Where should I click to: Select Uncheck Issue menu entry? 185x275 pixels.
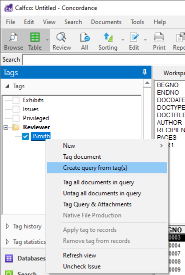pyautogui.click(x=107, y=266)
